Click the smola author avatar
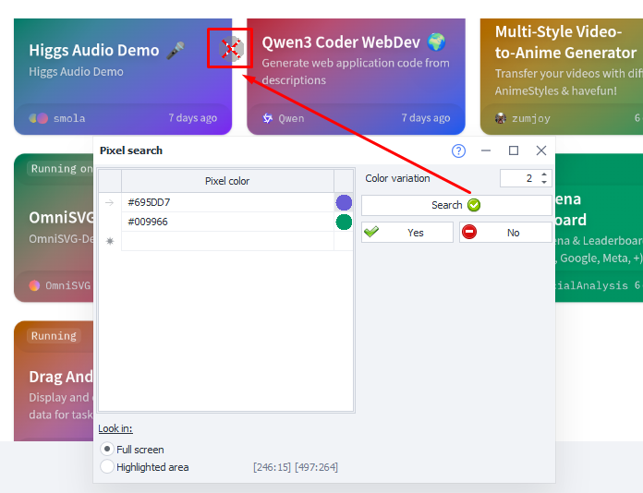Screen dimensions: 643x493 (39, 118)
